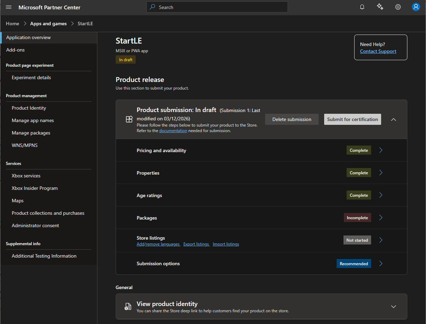Image resolution: width=426 pixels, height=324 pixels.
Task: Open Apps and games breadcrumb
Action: pyautogui.click(x=48, y=24)
